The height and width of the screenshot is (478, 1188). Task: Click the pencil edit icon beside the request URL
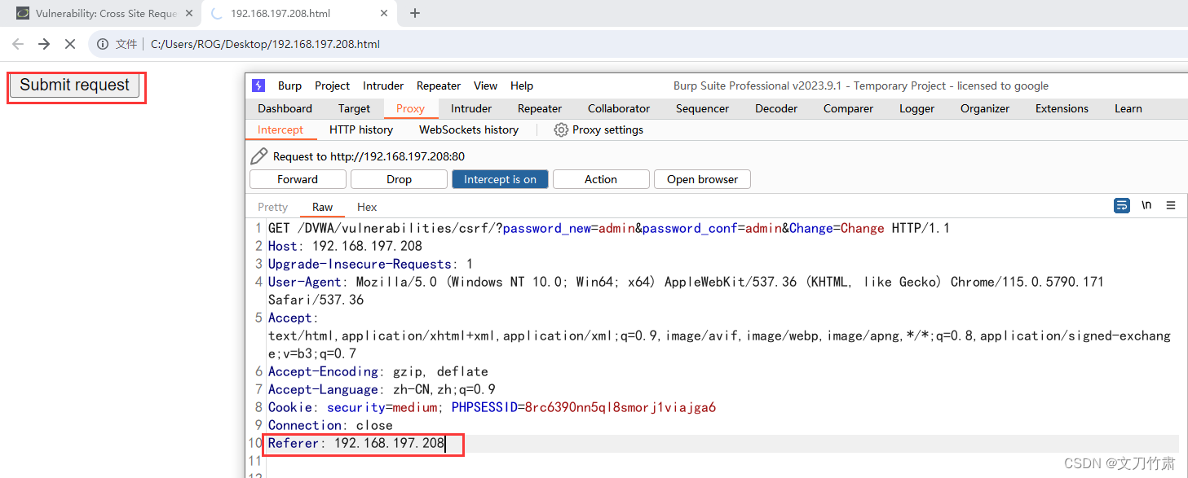(x=259, y=155)
